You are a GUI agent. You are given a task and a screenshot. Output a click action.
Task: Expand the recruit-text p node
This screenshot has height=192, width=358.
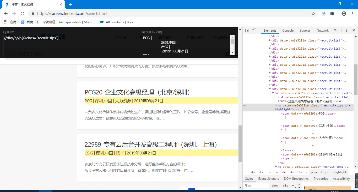(x=276, y=167)
